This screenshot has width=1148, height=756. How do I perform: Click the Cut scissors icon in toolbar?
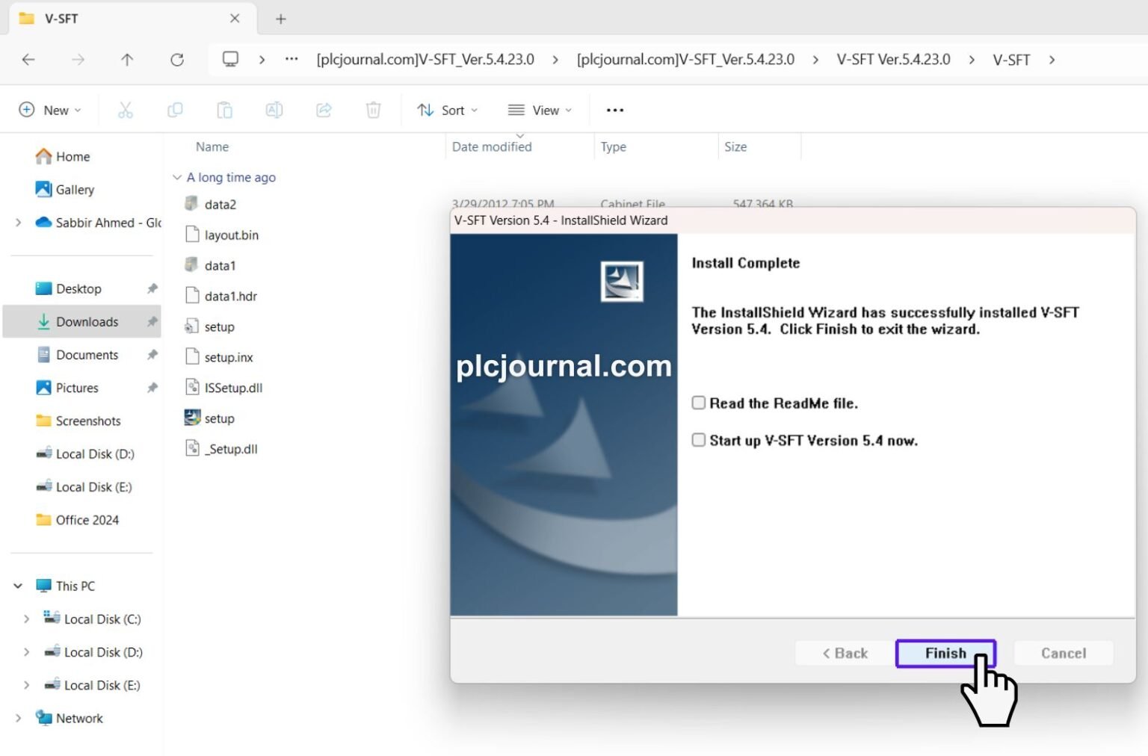click(126, 111)
